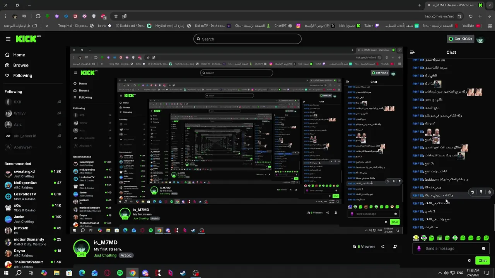Viewport: 495px width, 278px height.
Task: Open browser three-dot menu
Action: pos(5,16)
